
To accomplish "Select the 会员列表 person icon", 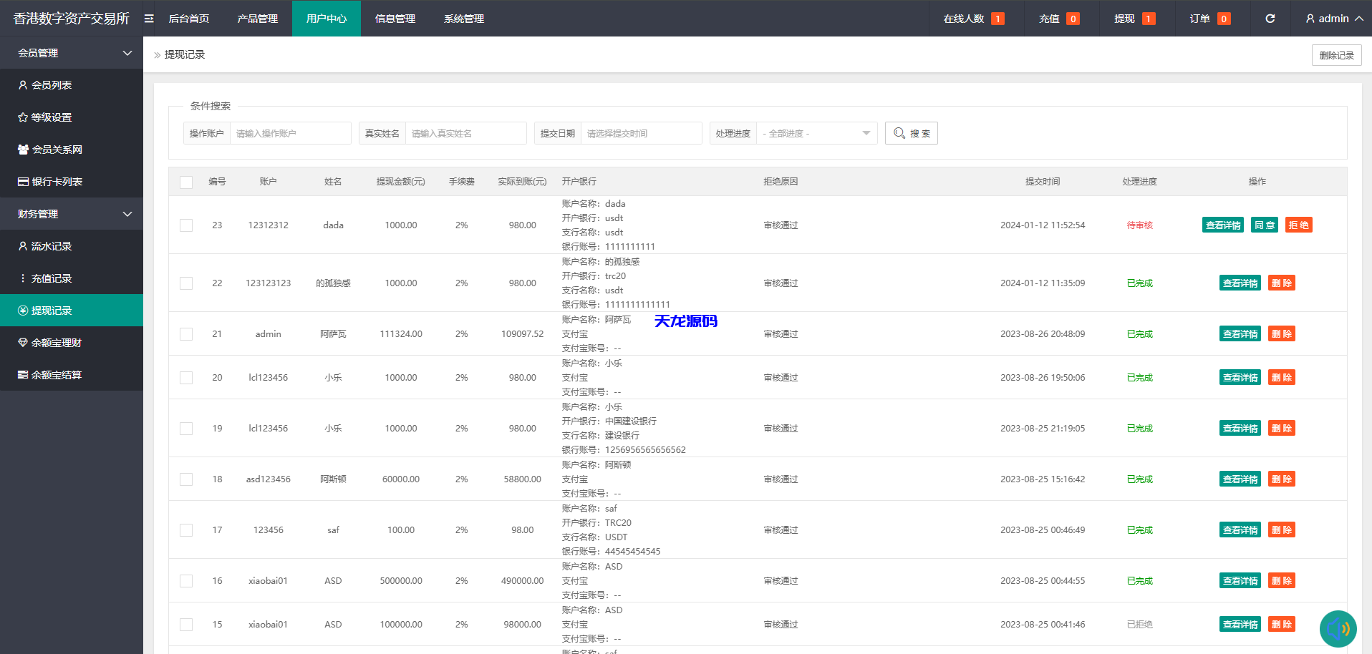I will coord(22,84).
